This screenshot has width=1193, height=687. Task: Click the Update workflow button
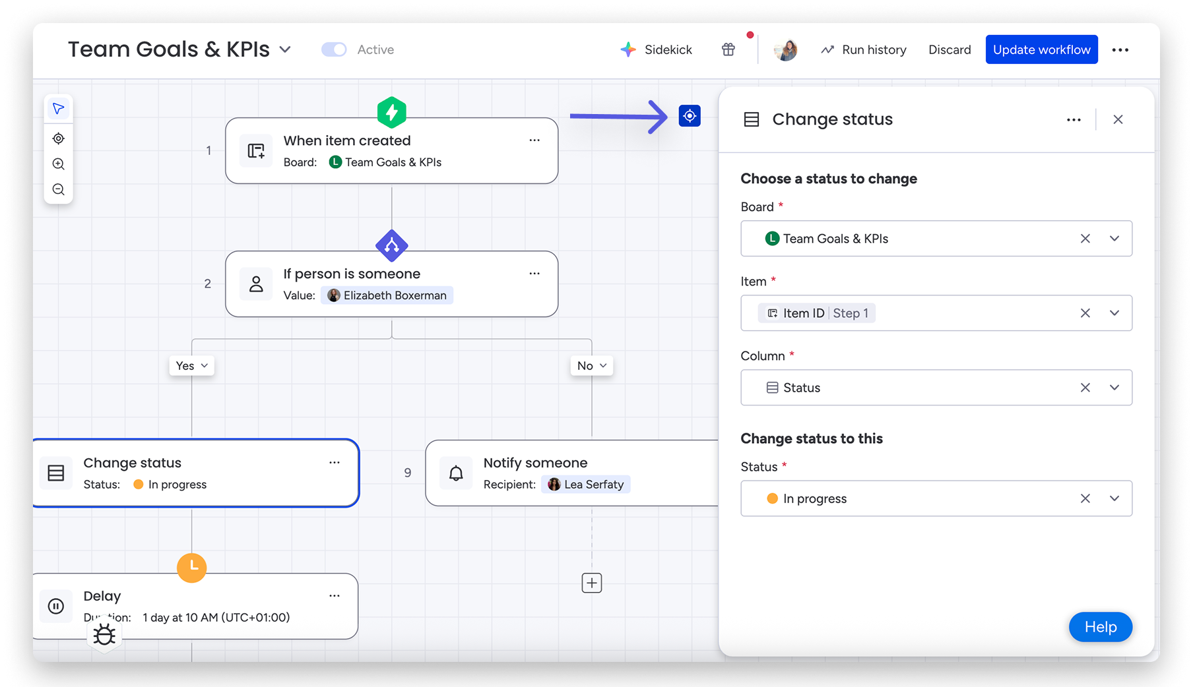point(1041,49)
